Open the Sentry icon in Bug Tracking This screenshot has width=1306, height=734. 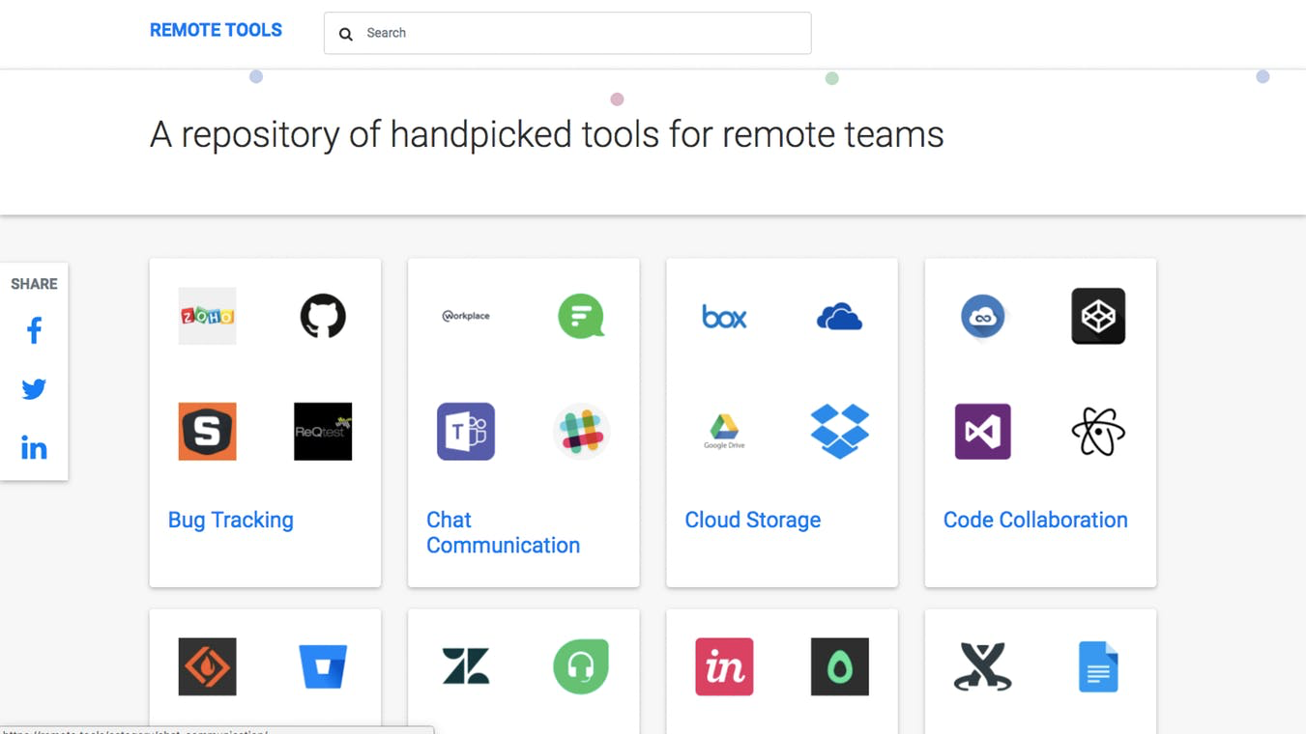(x=207, y=432)
